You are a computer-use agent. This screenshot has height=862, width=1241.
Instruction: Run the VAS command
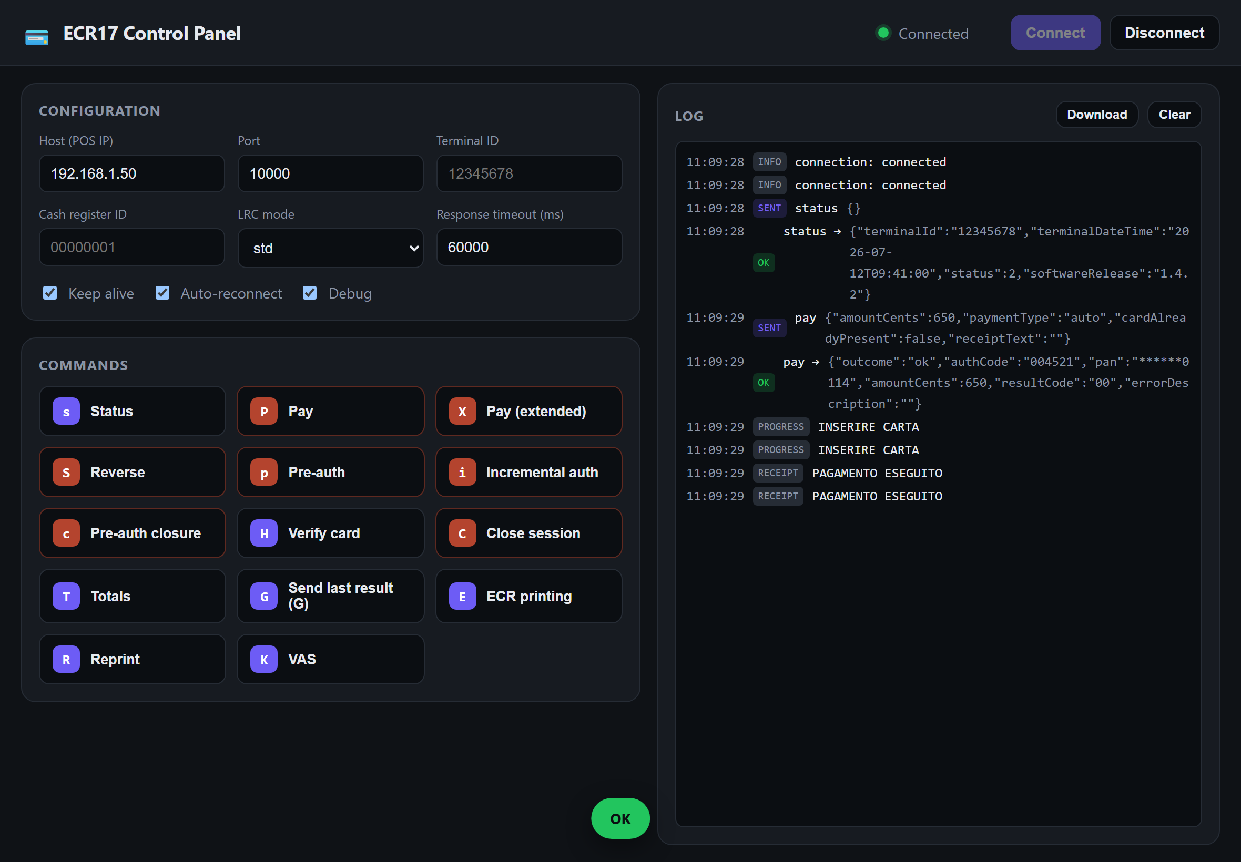[330, 659]
